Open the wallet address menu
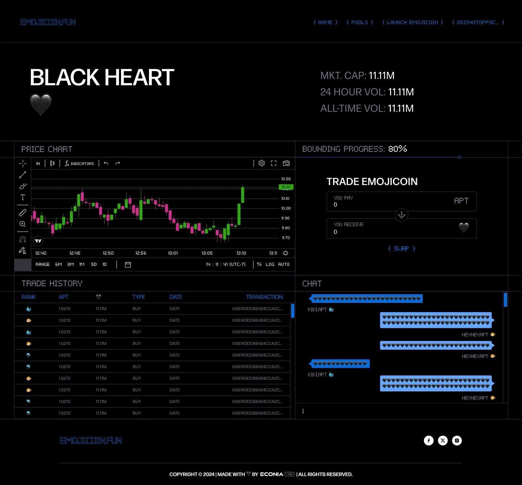The image size is (522, 485). pyautogui.click(x=478, y=22)
